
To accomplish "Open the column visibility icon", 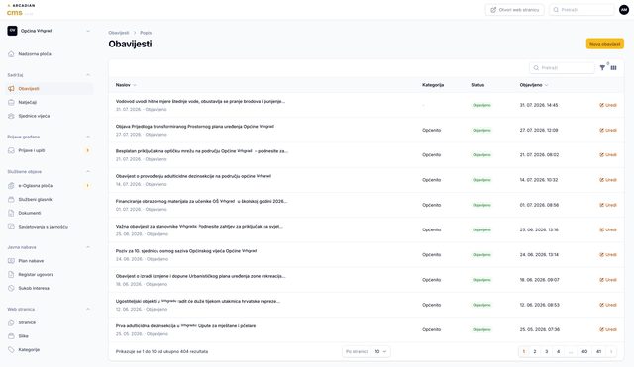I will tap(614, 68).
